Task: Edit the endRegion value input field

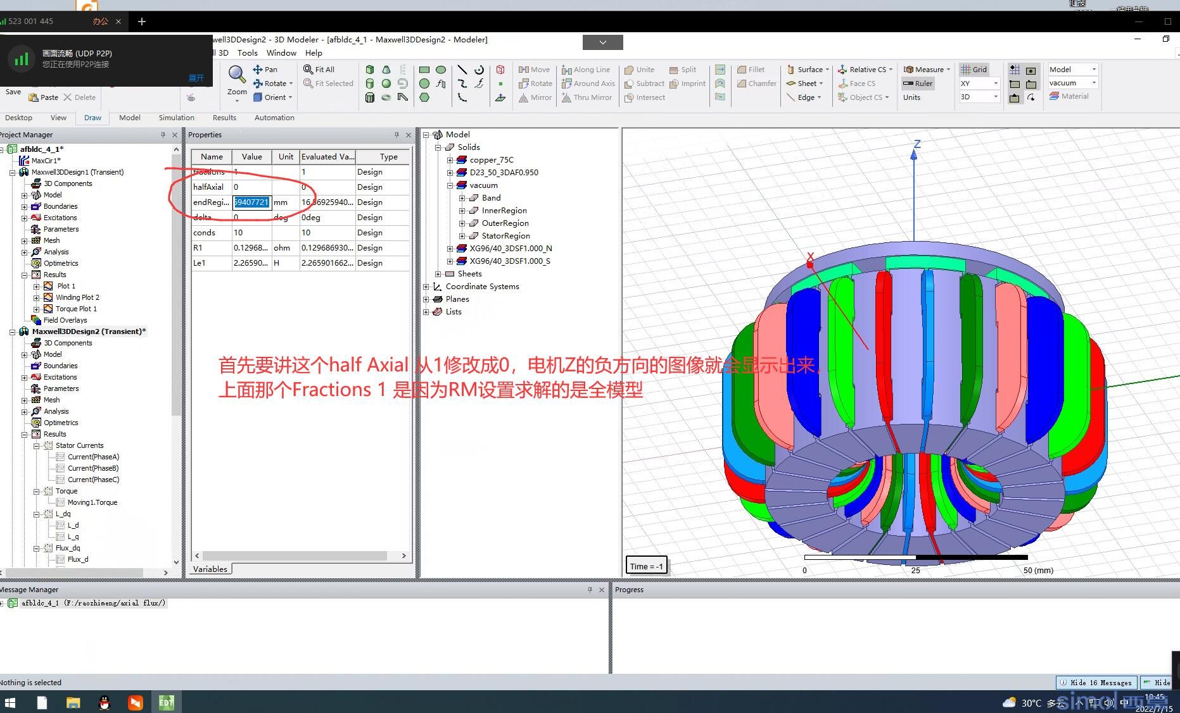Action: click(252, 202)
